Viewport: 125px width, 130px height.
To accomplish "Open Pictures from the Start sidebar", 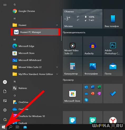I will (x=5, y=101).
